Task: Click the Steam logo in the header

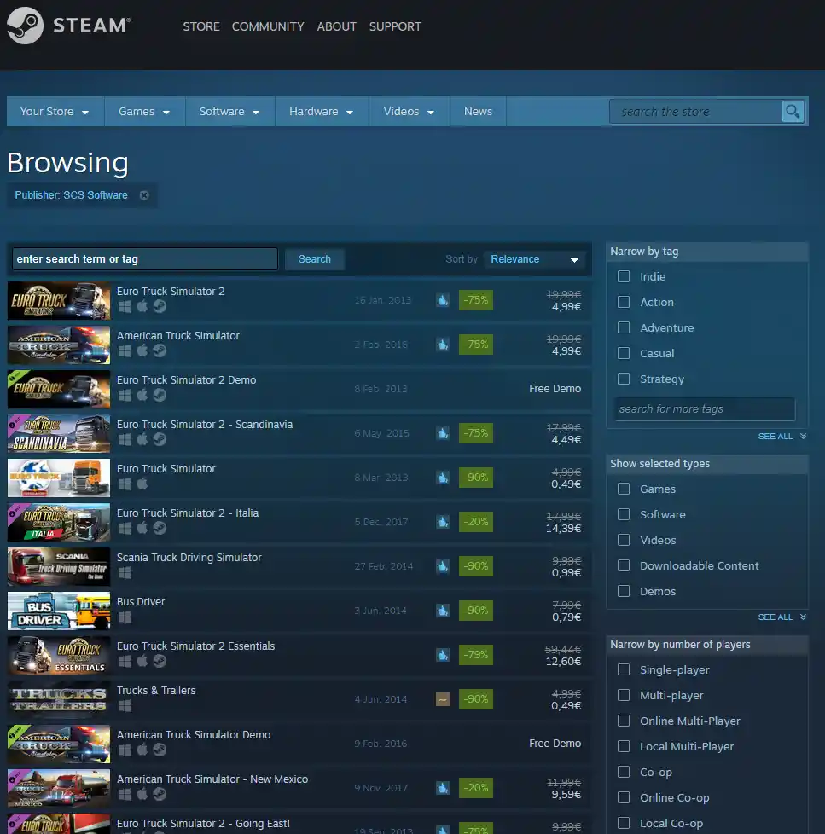Action: (25, 26)
